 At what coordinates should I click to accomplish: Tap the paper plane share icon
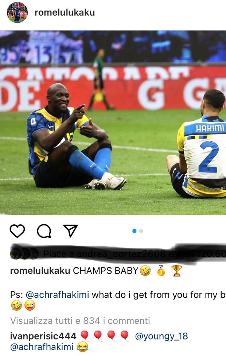(x=71, y=231)
